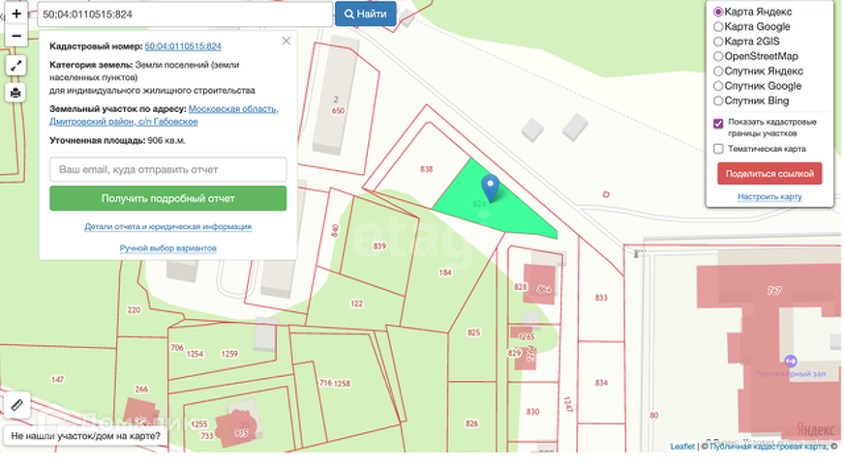This screenshot has height=464, width=844.
Task: Click the blue location marker pin
Action: 490,188
